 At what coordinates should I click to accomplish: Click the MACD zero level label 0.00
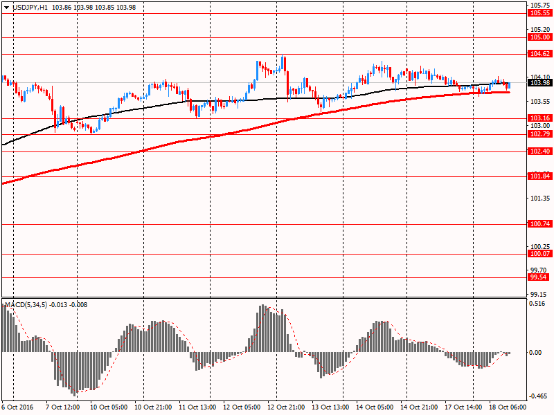[536, 353]
